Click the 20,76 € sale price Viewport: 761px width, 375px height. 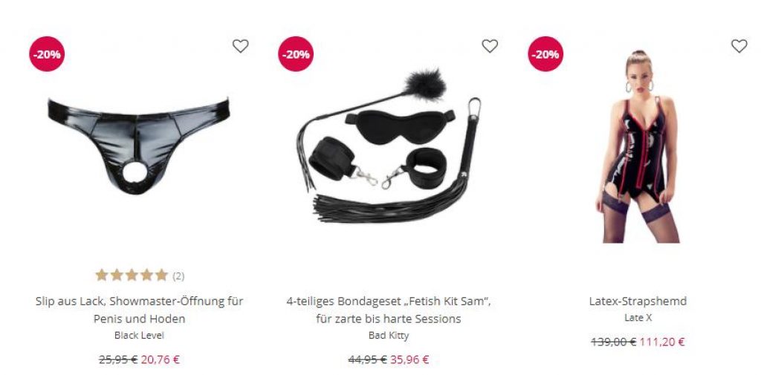pyautogui.click(x=161, y=359)
